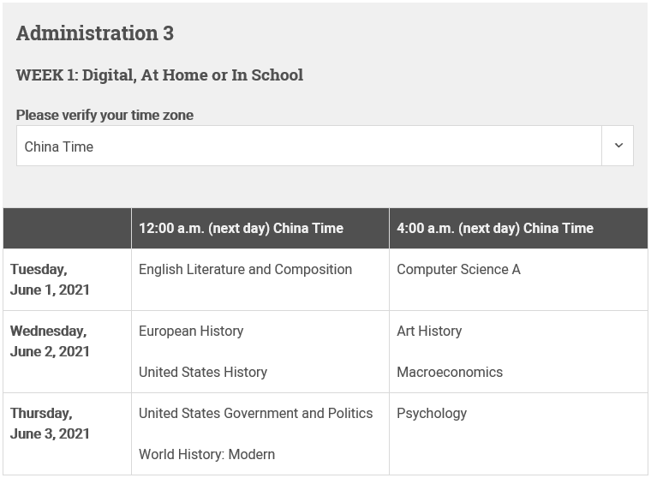Click Computer Science A entry
The width and height of the screenshot is (651, 478).
point(458,269)
